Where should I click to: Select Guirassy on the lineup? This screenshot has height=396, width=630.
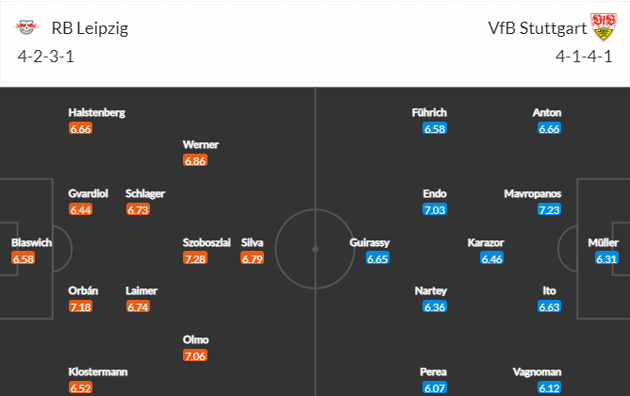[370, 242]
